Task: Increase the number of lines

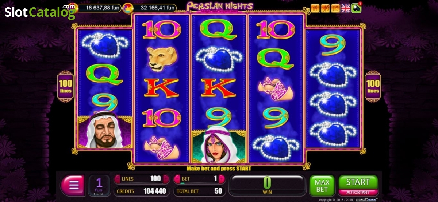Action: point(166,179)
